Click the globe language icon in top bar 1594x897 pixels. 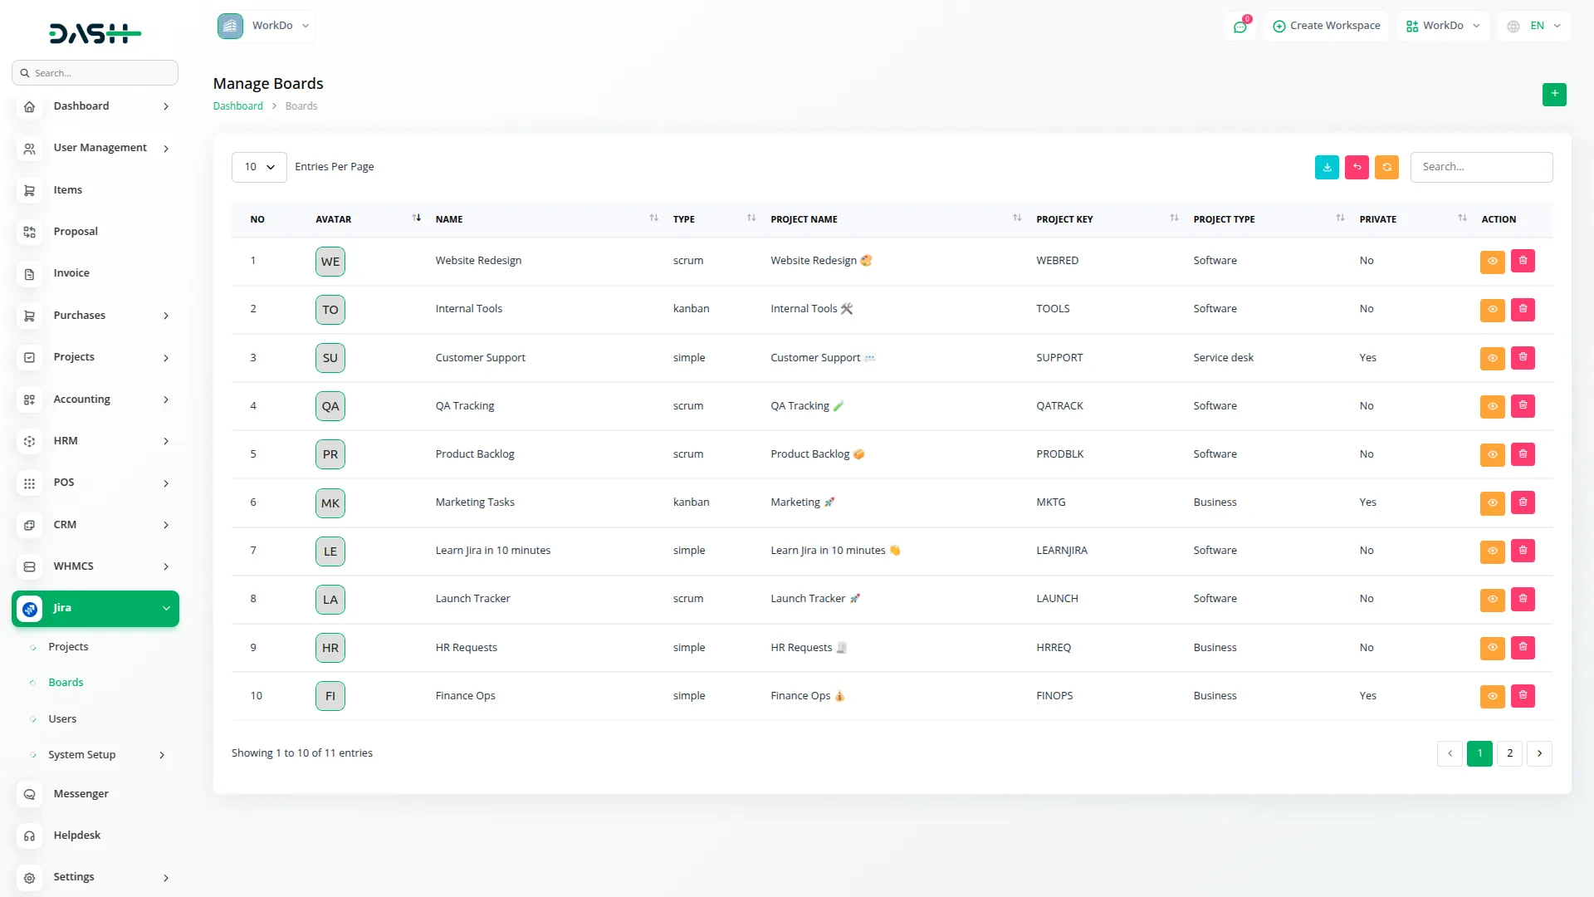tap(1513, 26)
